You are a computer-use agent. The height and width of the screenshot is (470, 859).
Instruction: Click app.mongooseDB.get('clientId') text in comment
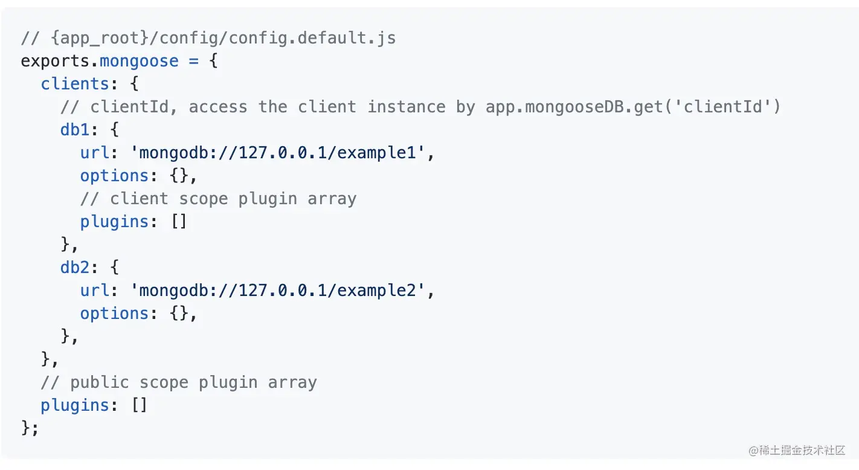[x=633, y=107]
